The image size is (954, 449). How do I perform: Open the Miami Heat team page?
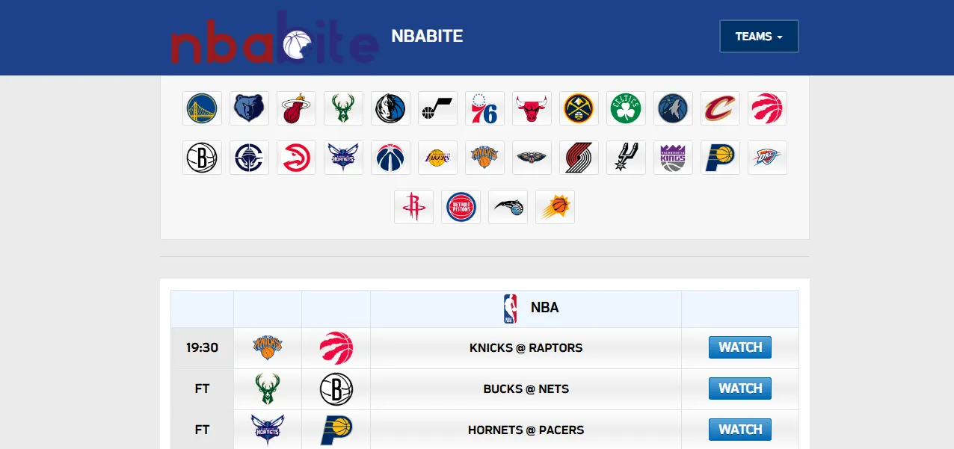click(x=296, y=108)
